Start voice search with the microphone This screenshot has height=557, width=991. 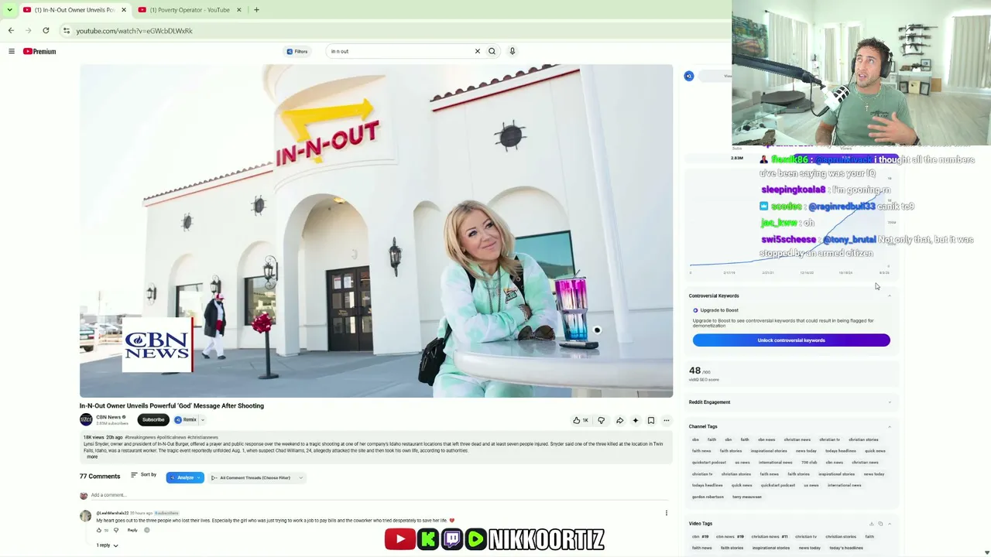tap(513, 51)
